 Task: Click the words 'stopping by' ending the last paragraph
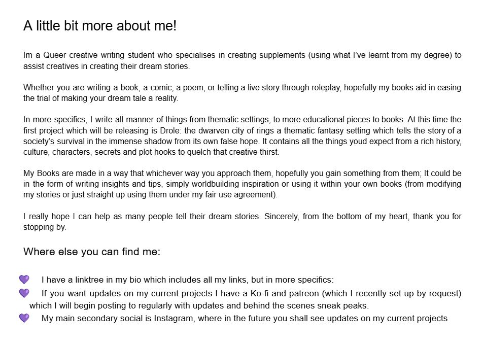(45, 227)
